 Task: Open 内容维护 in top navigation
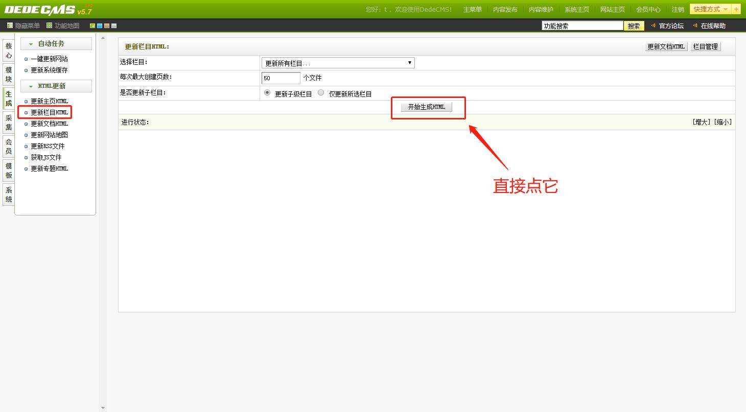pos(541,10)
